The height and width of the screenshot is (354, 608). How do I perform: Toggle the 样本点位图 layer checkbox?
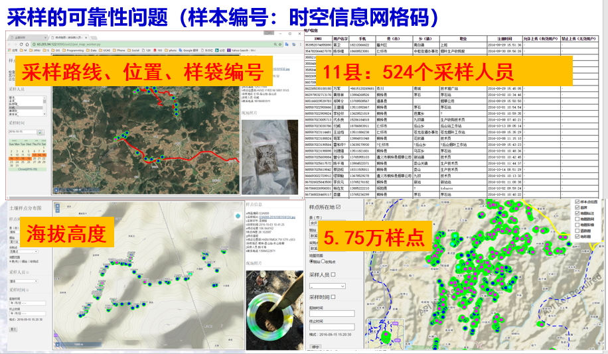tap(574, 201)
